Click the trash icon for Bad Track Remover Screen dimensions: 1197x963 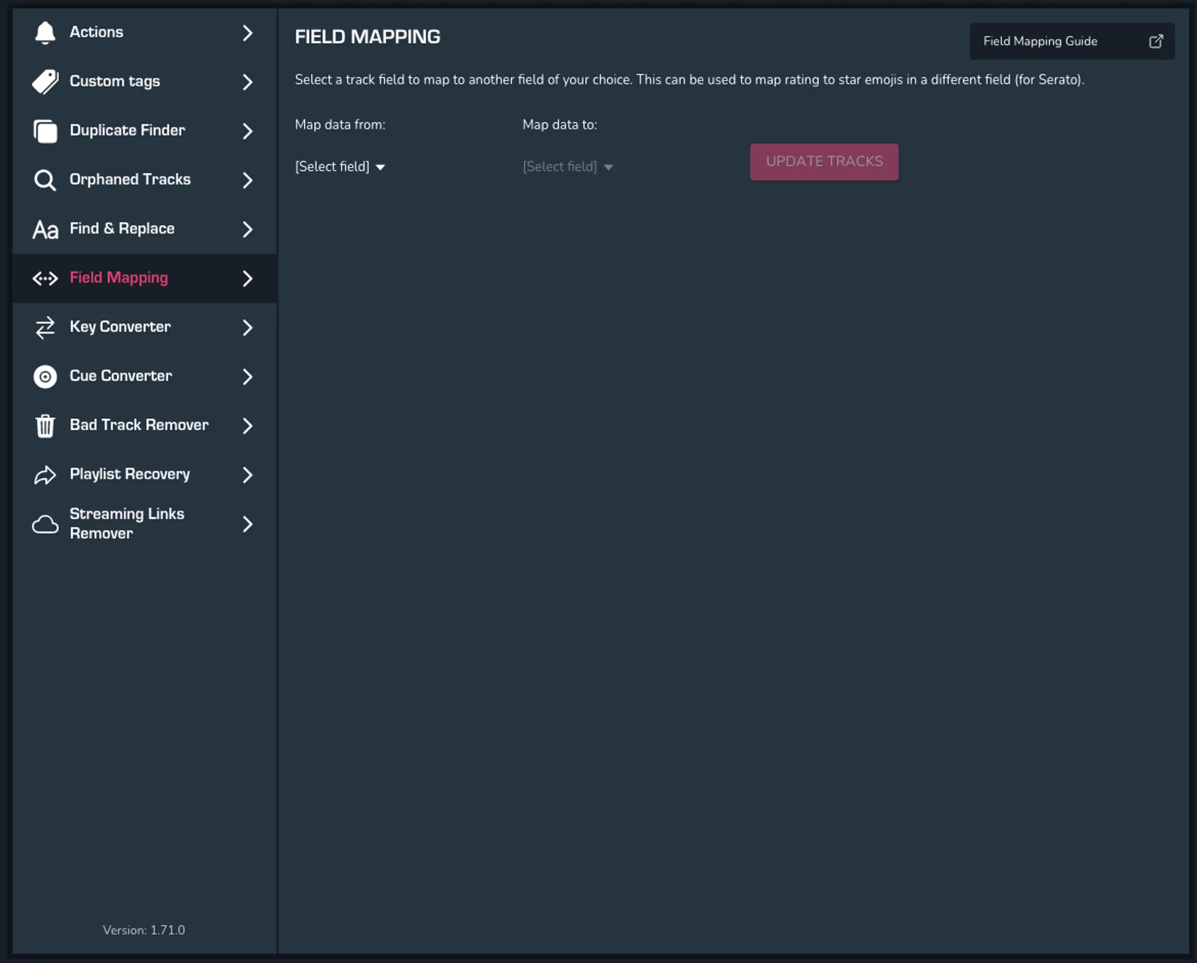(x=45, y=426)
